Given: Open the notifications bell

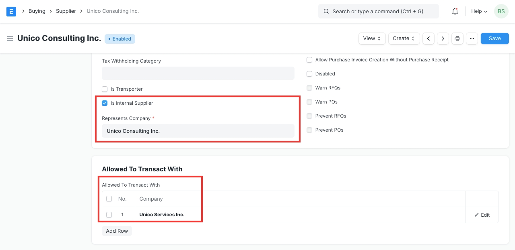Looking at the screenshot, I should pyautogui.click(x=455, y=11).
